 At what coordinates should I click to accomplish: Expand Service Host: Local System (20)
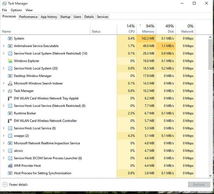4,68
